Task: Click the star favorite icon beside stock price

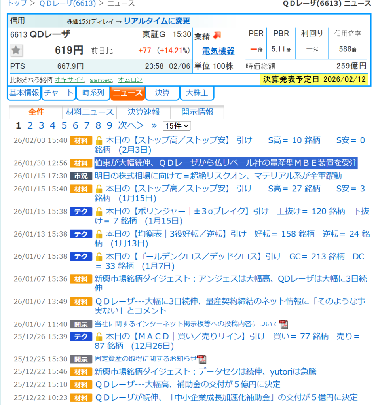Action: tap(16, 50)
